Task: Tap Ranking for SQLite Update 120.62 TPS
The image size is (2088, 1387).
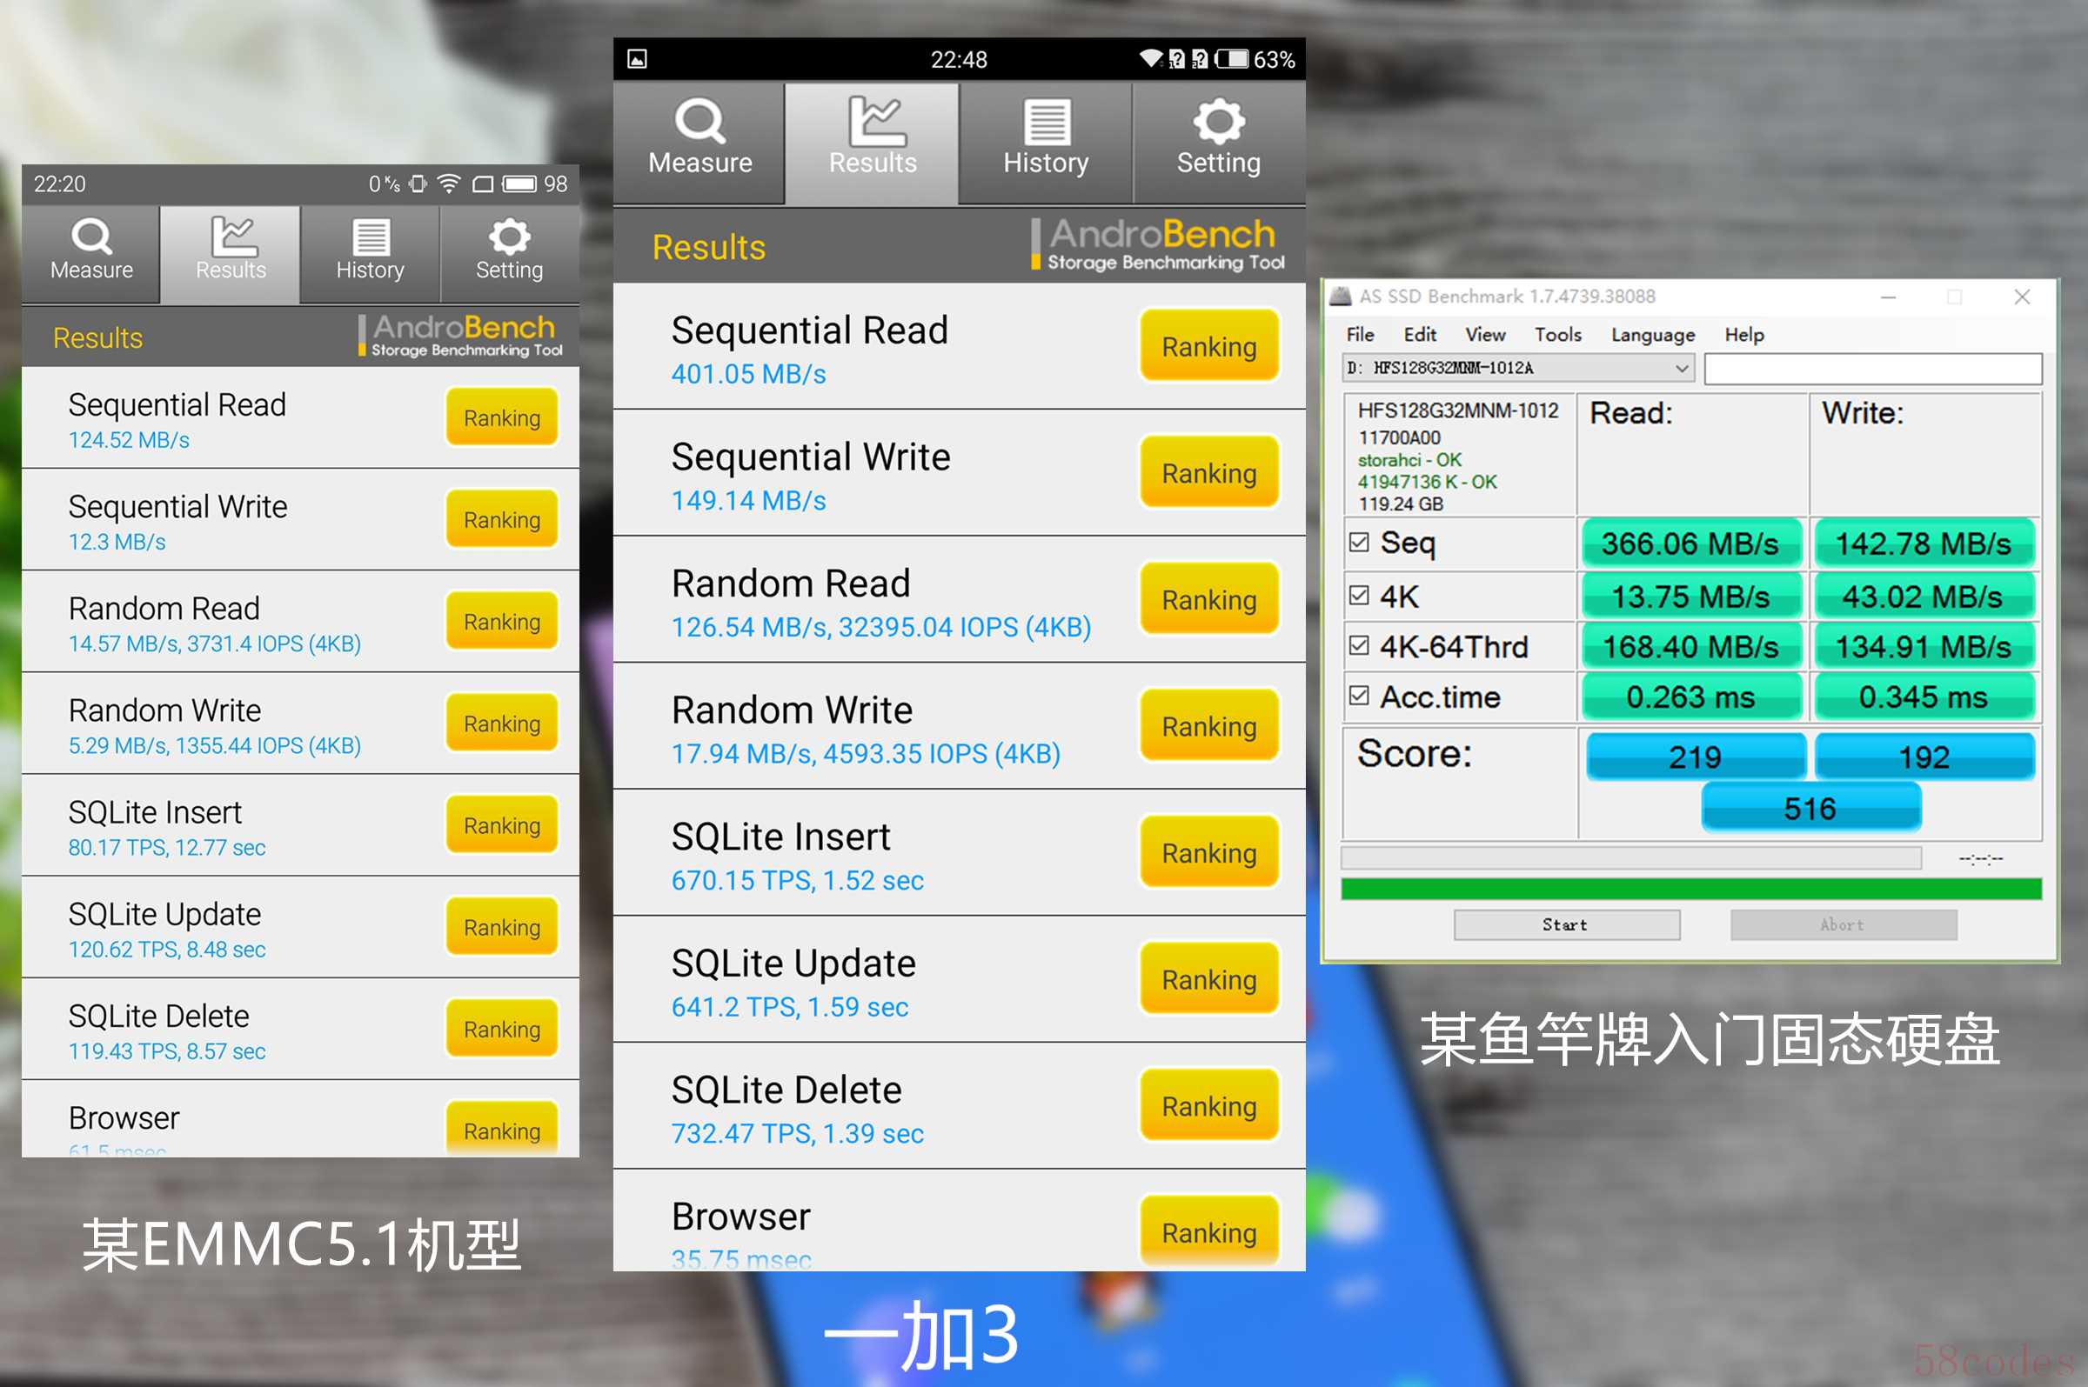Action: click(x=502, y=926)
